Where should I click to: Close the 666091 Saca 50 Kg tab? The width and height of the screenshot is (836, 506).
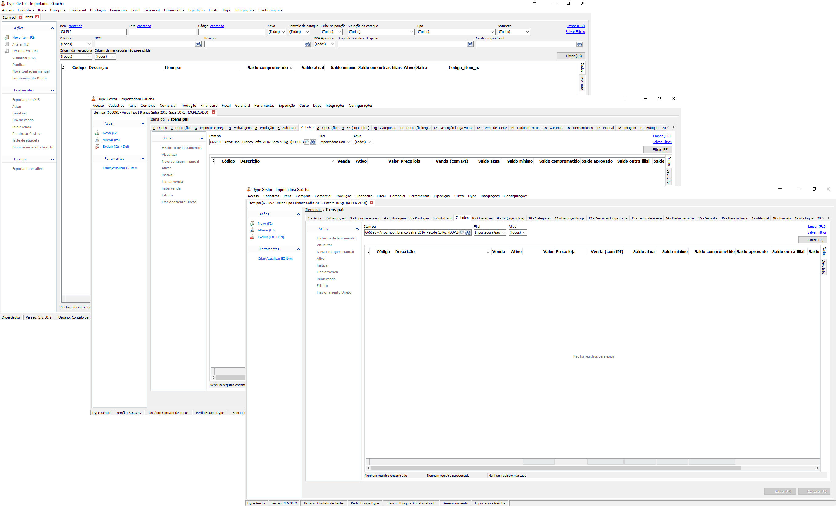pos(214,112)
